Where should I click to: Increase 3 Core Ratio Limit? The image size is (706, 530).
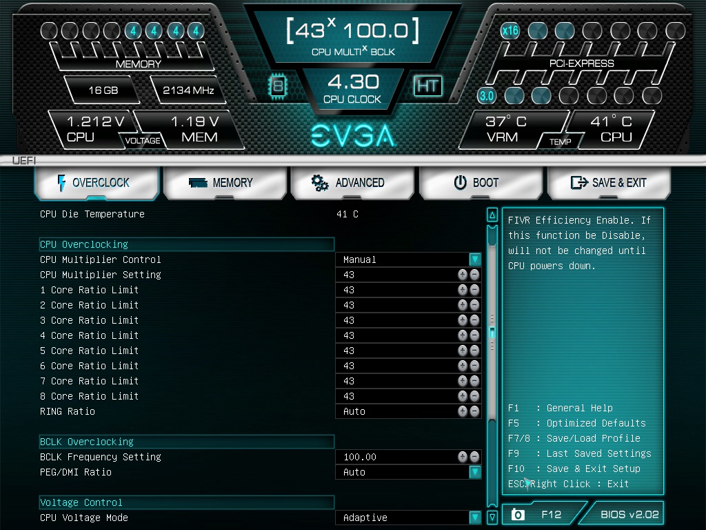click(463, 320)
